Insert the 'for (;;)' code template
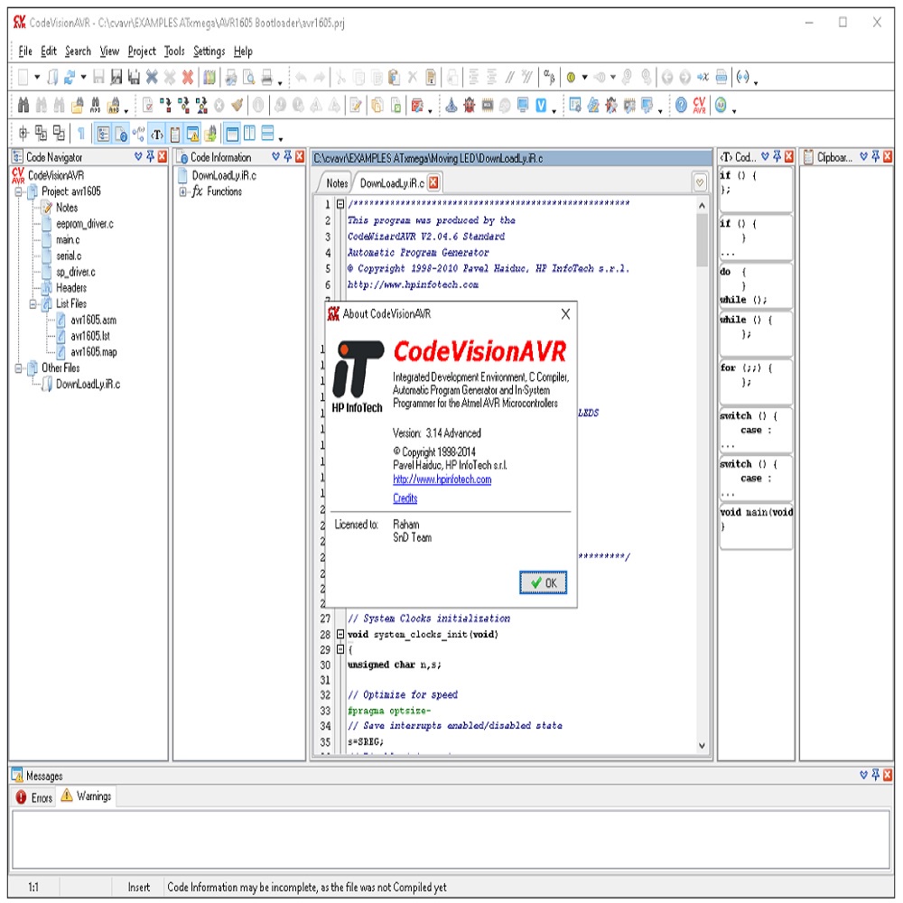Screen dimensions: 903x903 coord(756,381)
